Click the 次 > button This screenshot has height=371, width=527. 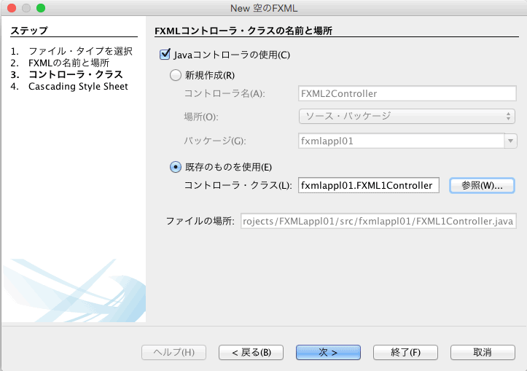click(x=328, y=352)
